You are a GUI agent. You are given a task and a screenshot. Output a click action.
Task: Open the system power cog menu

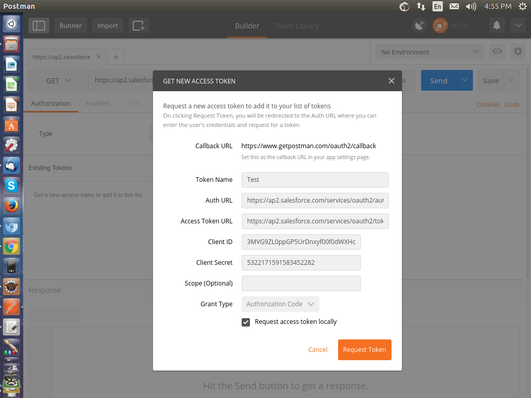pyautogui.click(x=523, y=6)
